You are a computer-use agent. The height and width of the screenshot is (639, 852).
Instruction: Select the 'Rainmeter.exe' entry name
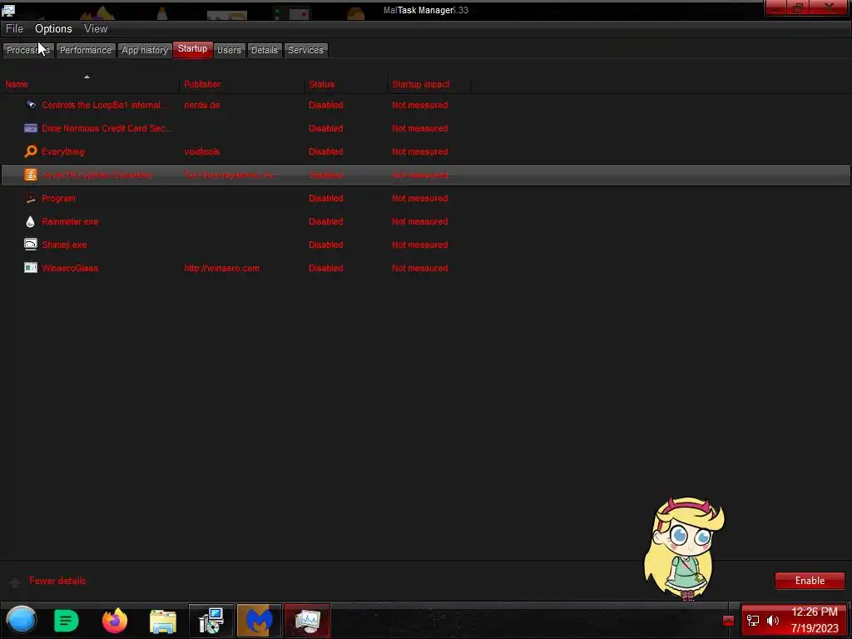click(70, 221)
